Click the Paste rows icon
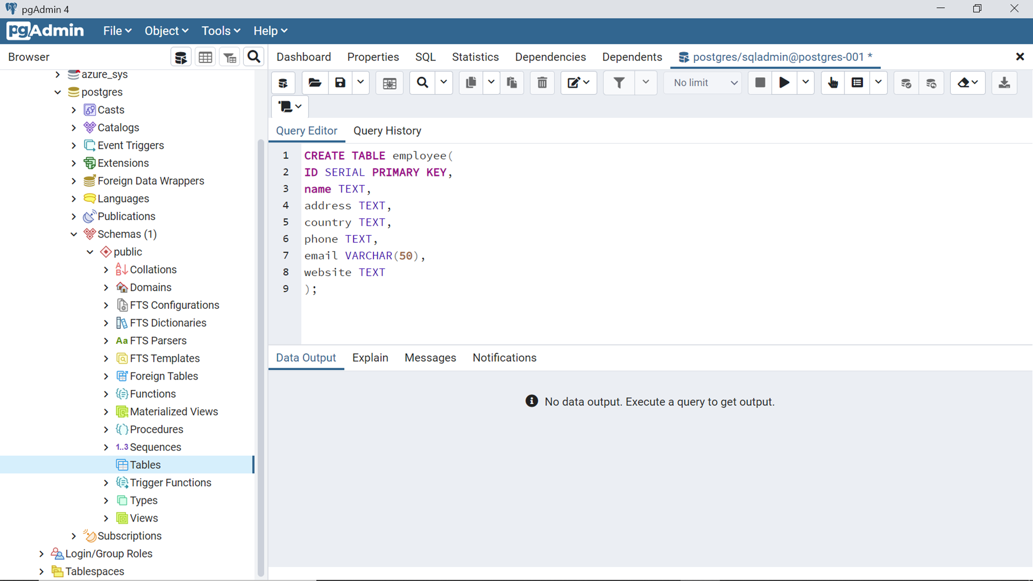Screen dimensions: 1033x581 512,83
